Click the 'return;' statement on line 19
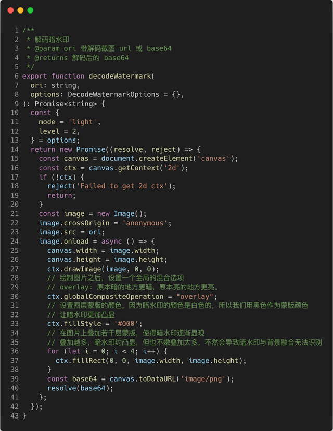 [x=61, y=195]
